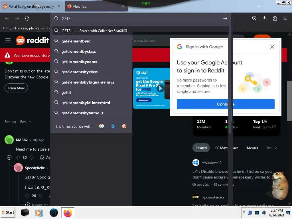Open the r/Windows10 community icon

pyautogui.click(x=196, y=163)
